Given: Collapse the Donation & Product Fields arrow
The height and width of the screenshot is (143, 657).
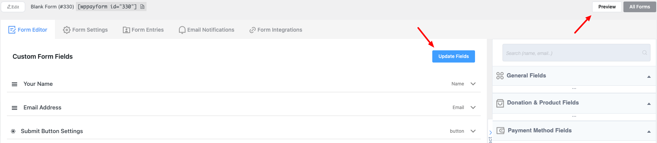Looking at the screenshot, I should (x=649, y=104).
